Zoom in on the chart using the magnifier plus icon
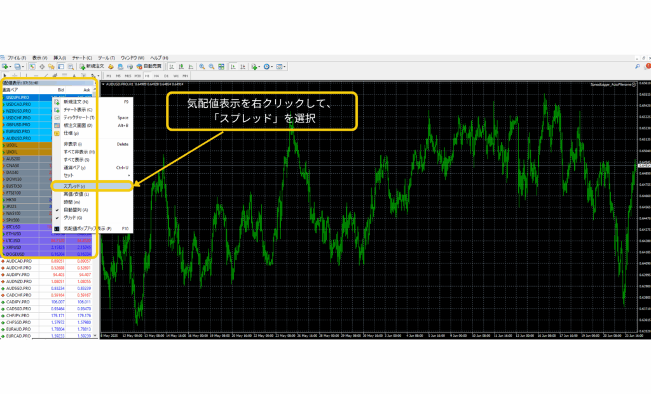The image size is (651, 394). [202, 66]
